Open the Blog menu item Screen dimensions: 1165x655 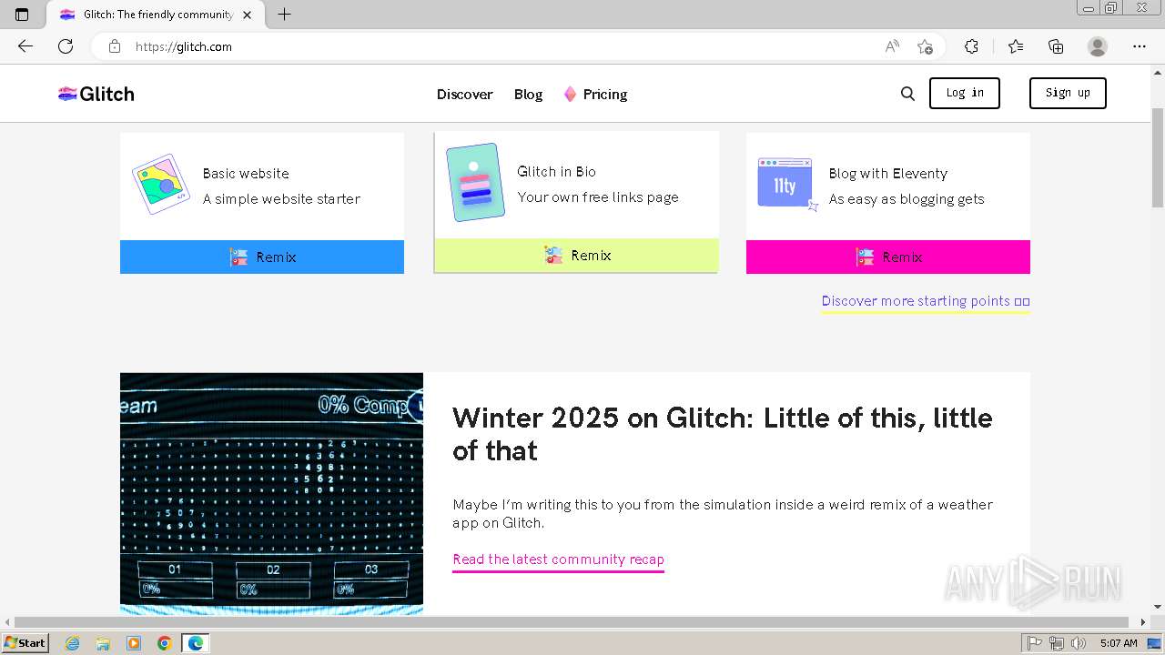pyautogui.click(x=528, y=94)
